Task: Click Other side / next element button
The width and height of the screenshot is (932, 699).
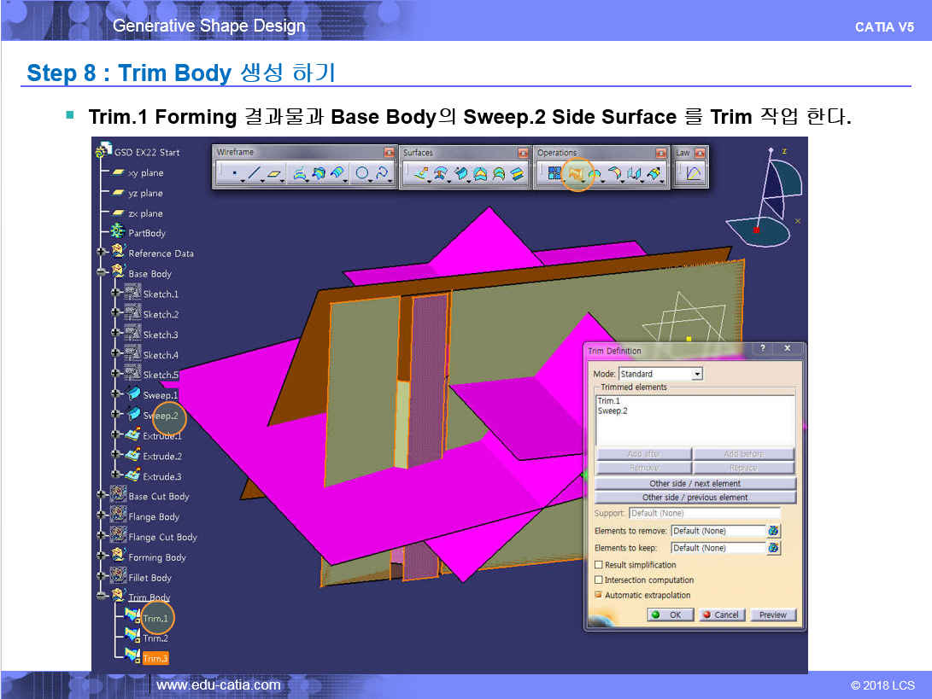Action: pos(695,484)
